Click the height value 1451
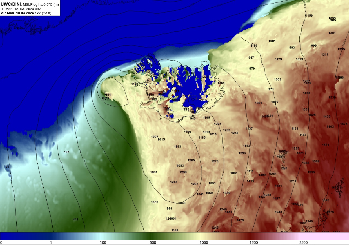349x245 pixels. click(228, 212)
